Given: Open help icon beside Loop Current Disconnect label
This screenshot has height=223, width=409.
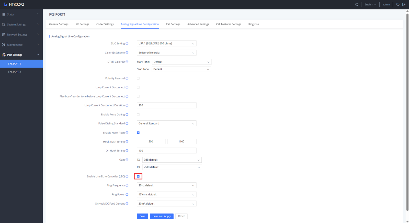Looking at the screenshot, I should point(127,87).
